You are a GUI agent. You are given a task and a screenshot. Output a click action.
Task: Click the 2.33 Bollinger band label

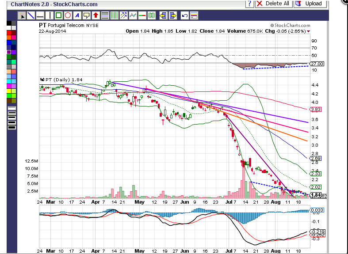tap(316, 174)
